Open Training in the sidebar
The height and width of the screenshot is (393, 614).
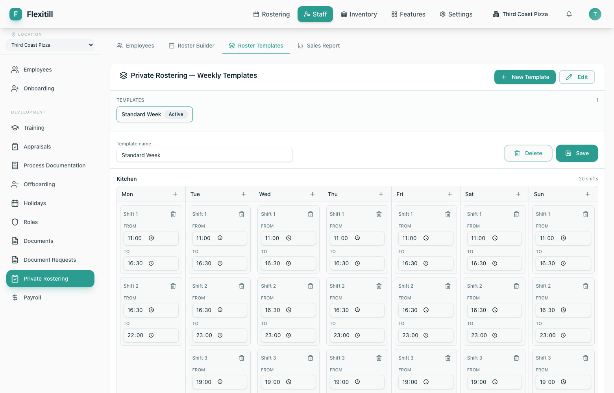[50, 128]
